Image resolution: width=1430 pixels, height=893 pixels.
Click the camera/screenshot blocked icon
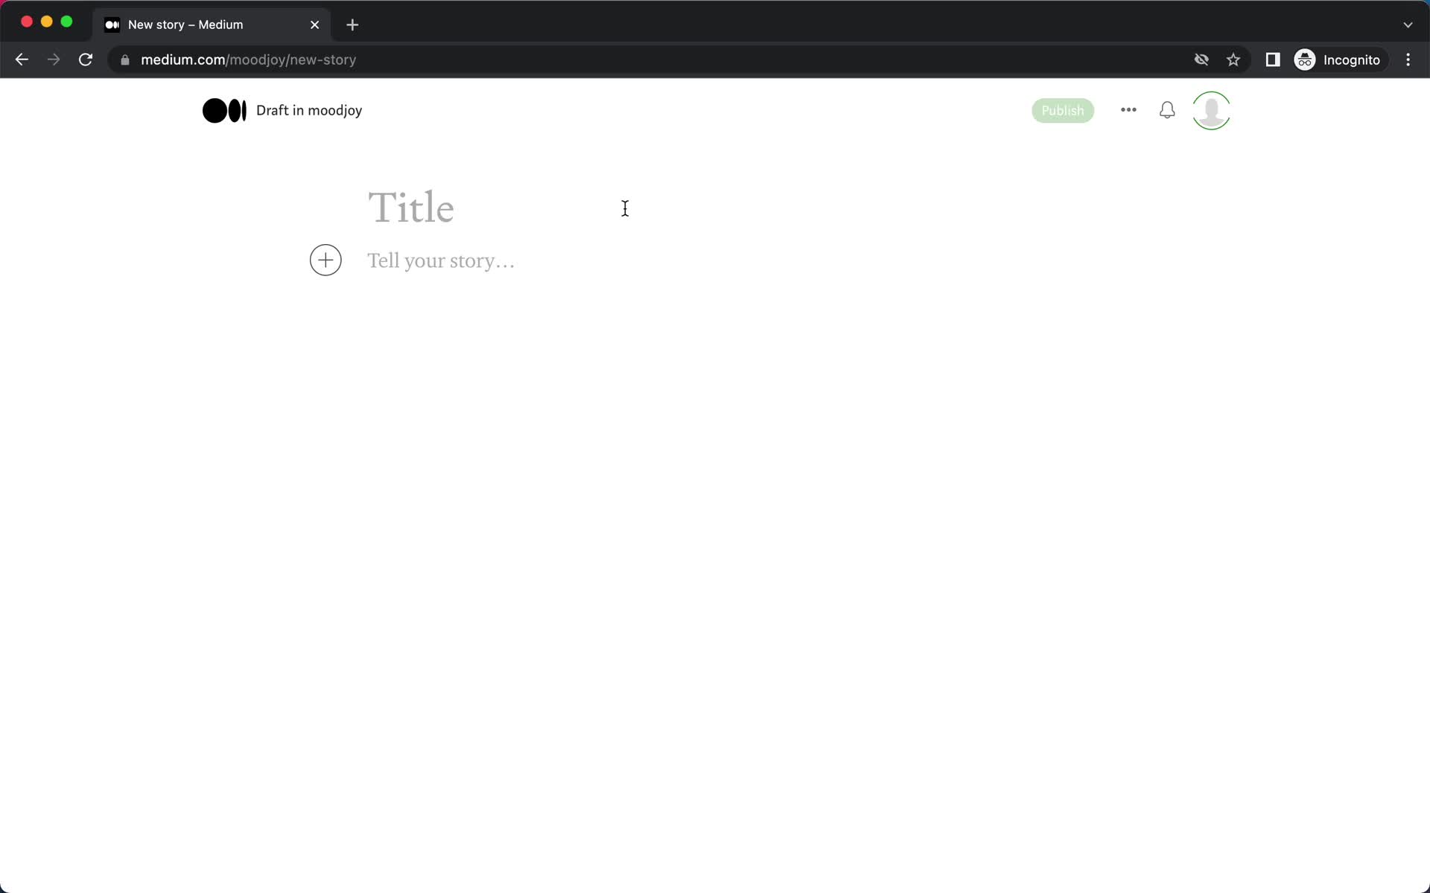click(1201, 60)
